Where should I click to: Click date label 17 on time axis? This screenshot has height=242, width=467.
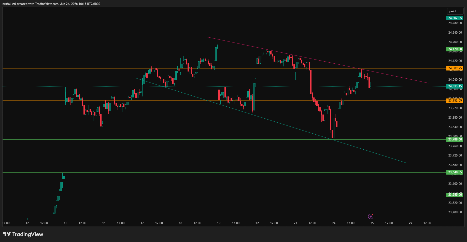tap(142, 223)
